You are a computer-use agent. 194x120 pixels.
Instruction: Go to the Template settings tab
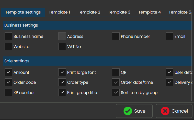[x=23, y=12]
